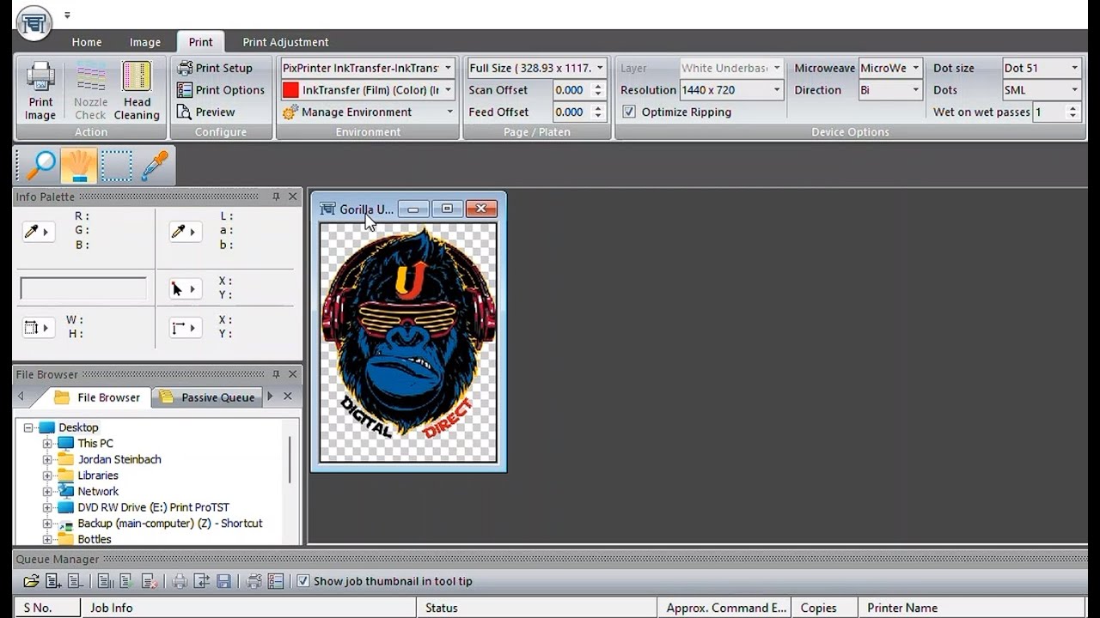This screenshot has height=618, width=1100.
Task: Click the Print Image icon
Action: [x=40, y=90]
